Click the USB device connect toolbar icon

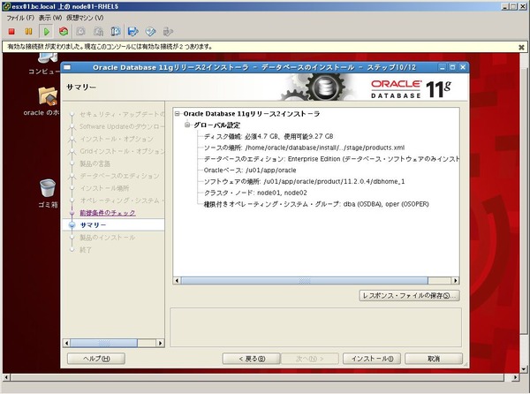pos(168,32)
